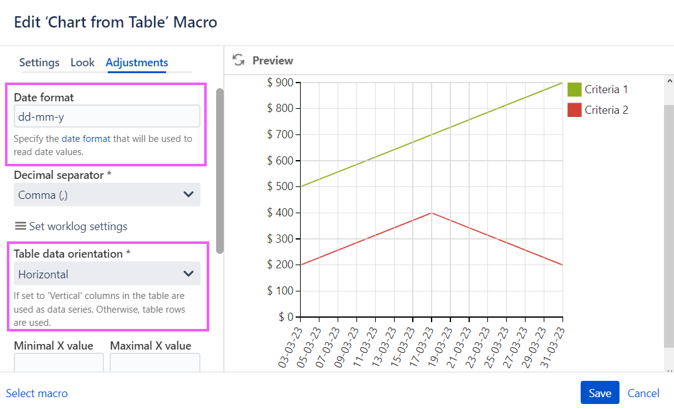
Task: Click the Date format input field
Action: 106,116
